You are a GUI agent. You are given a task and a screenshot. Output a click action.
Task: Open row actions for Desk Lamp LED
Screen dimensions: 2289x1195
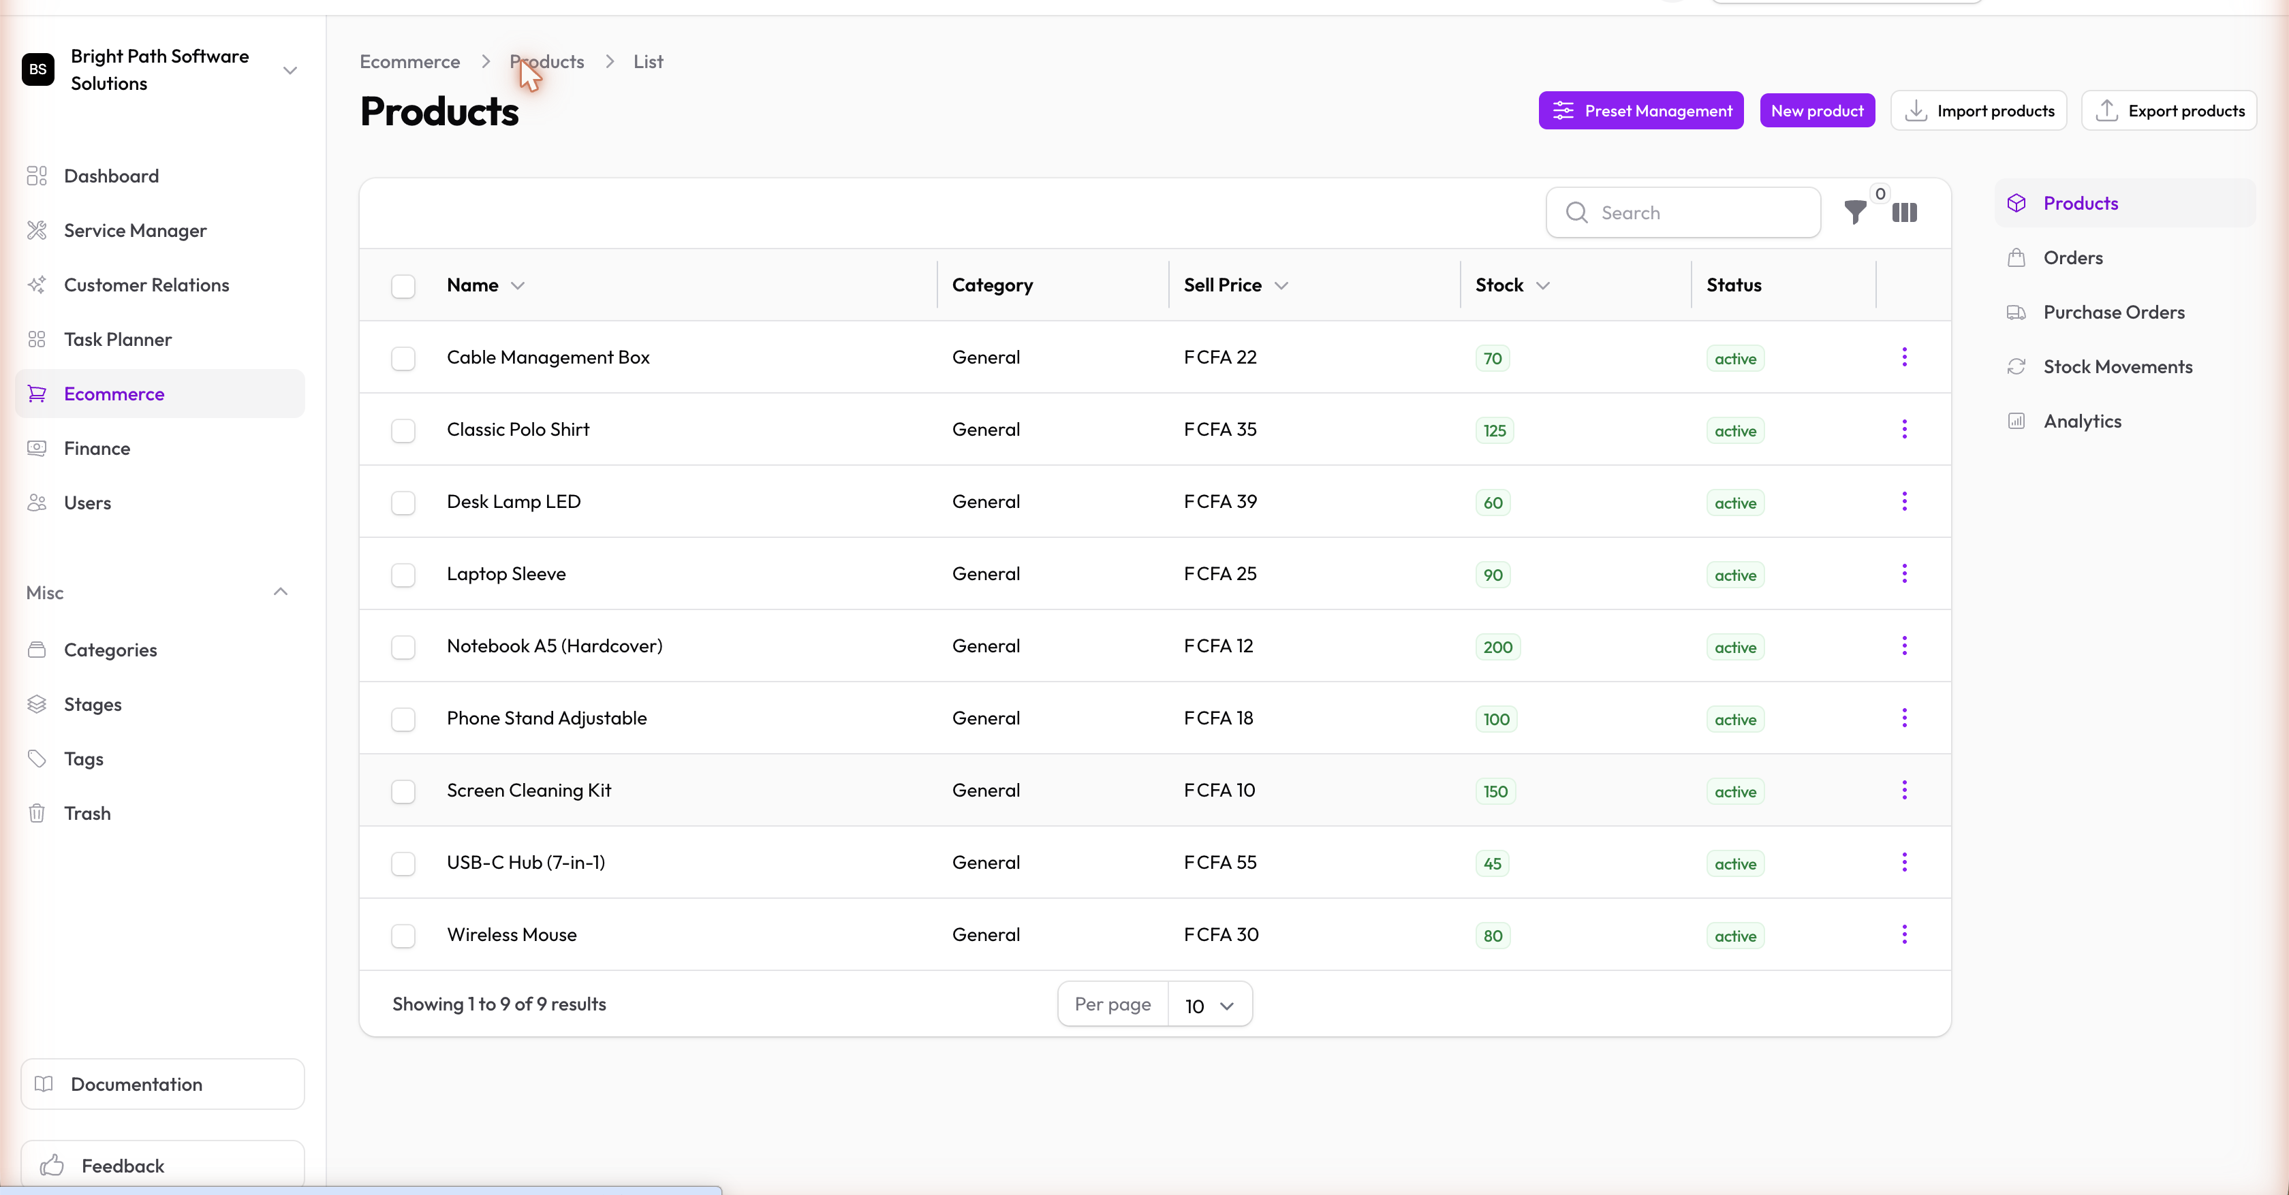coord(1904,500)
